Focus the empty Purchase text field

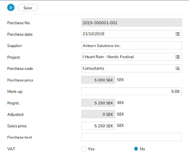point(131,137)
